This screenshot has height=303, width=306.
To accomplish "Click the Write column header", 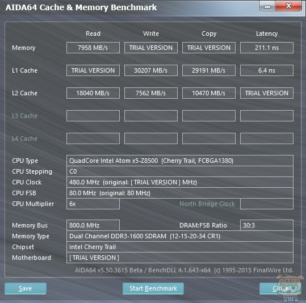I will click(151, 33).
